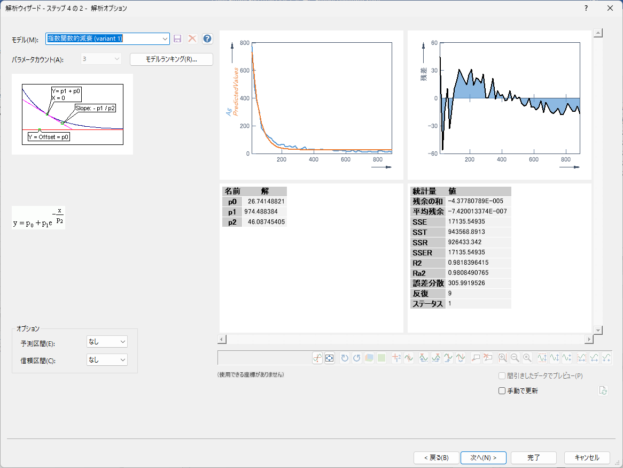Click the モデルランキング button

[x=172, y=59]
